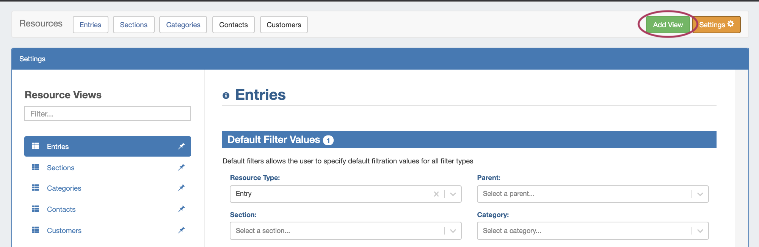Switch to the Customers tab at top
The height and width of the screenshot is (247, 759).
coord(284,25)
